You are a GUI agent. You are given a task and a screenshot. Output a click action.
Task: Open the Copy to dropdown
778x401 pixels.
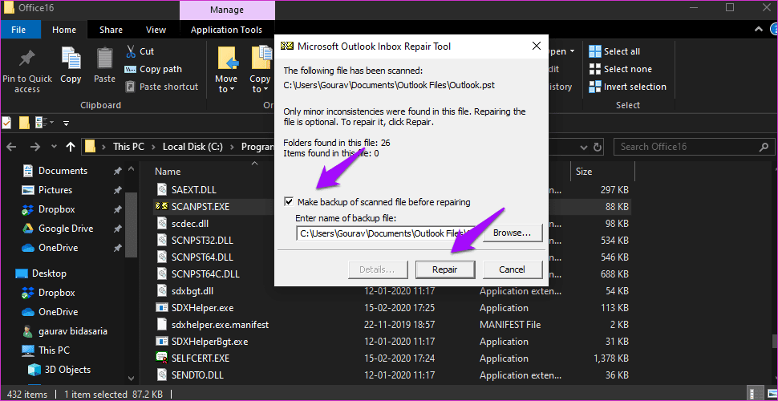(x=260, y=84)
